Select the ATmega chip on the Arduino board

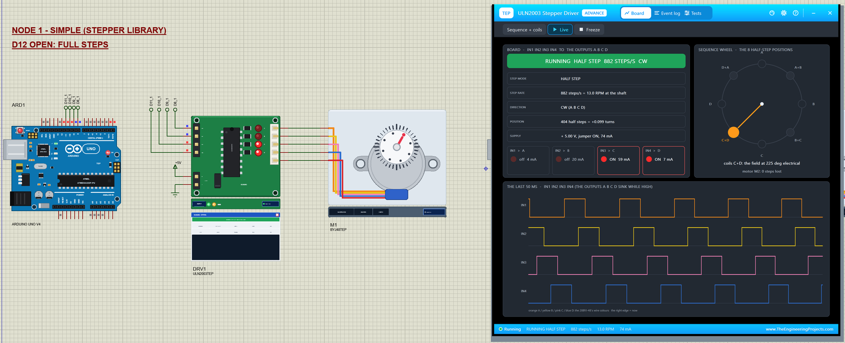tap(86, 181)
